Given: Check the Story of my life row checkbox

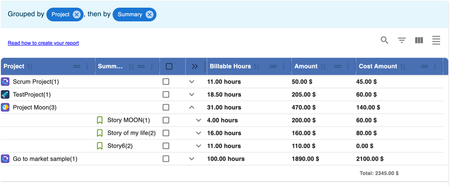Looking at the screenshot, I should 166,133.
